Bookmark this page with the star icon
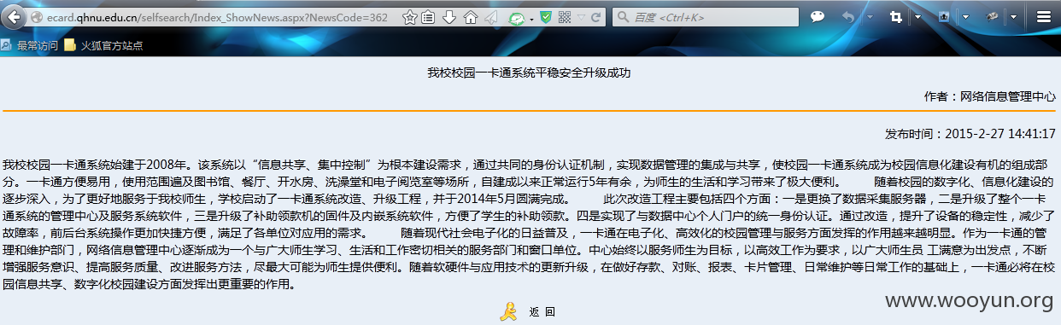The image size is (1061, 325). [x=409, y=17]
